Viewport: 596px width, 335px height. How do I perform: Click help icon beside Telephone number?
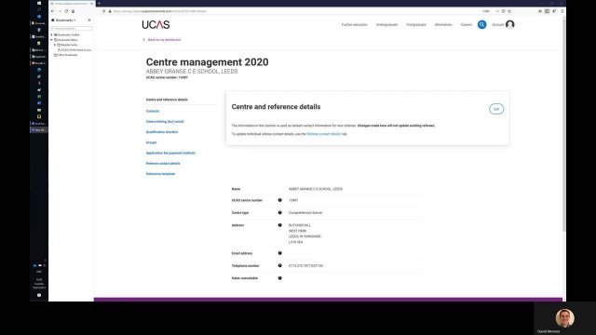[x=279, y=265]
